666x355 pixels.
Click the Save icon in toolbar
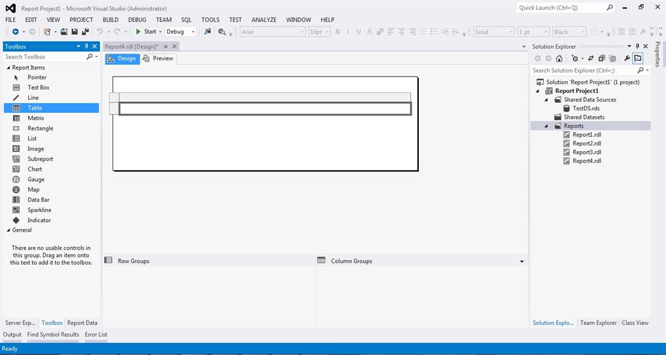(x=74, y=32)
